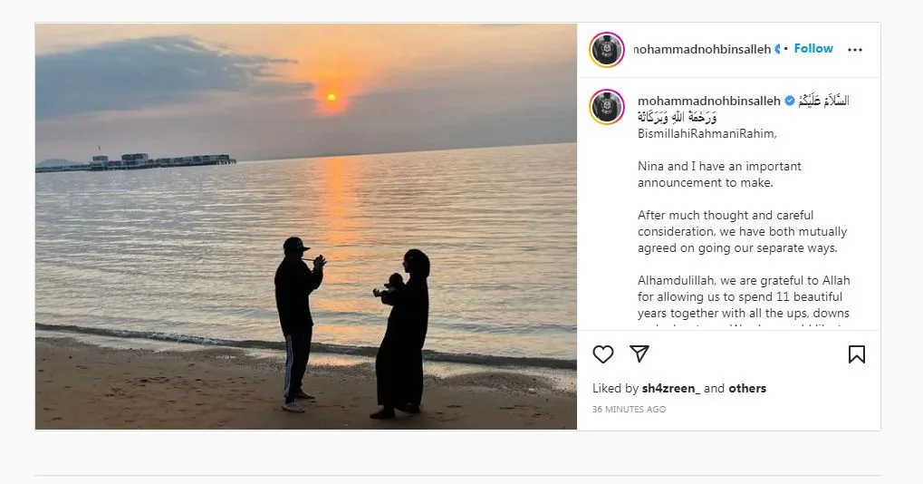
Task: Follow mohammadnohbinsalleh
Action: [x=813, y=49]
